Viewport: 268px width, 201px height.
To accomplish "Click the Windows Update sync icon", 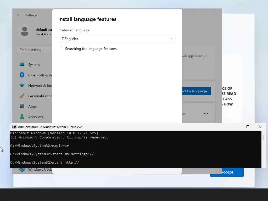I will 22,169.
